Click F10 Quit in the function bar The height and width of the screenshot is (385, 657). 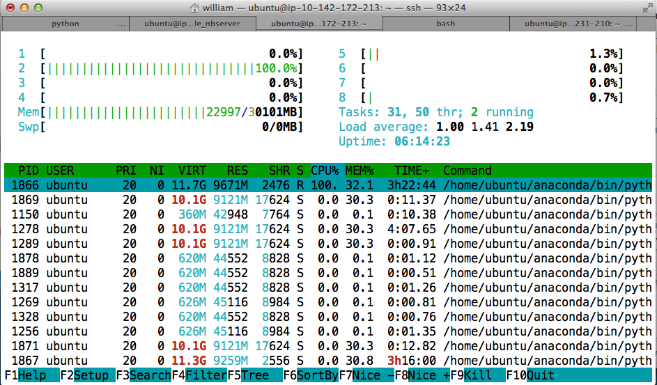click(x=530, y=375)
